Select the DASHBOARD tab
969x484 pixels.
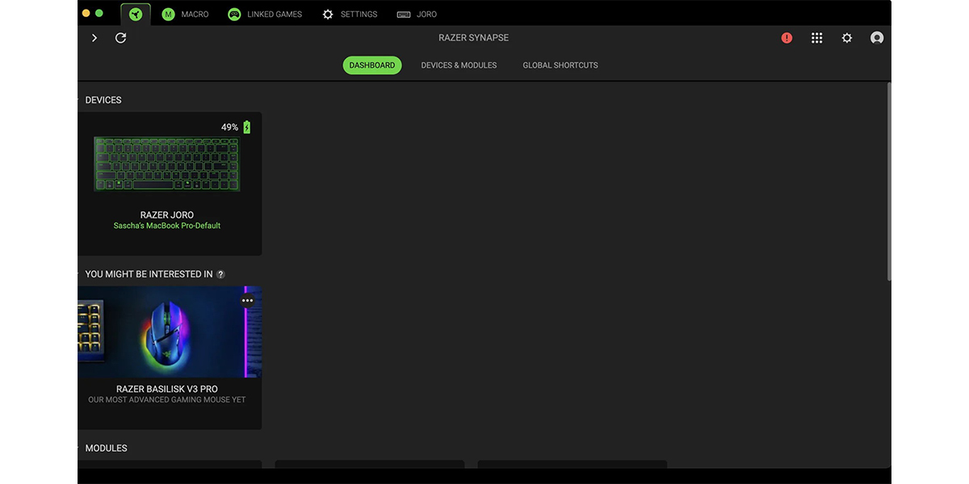pyautogui.click(x=371, y=65)
